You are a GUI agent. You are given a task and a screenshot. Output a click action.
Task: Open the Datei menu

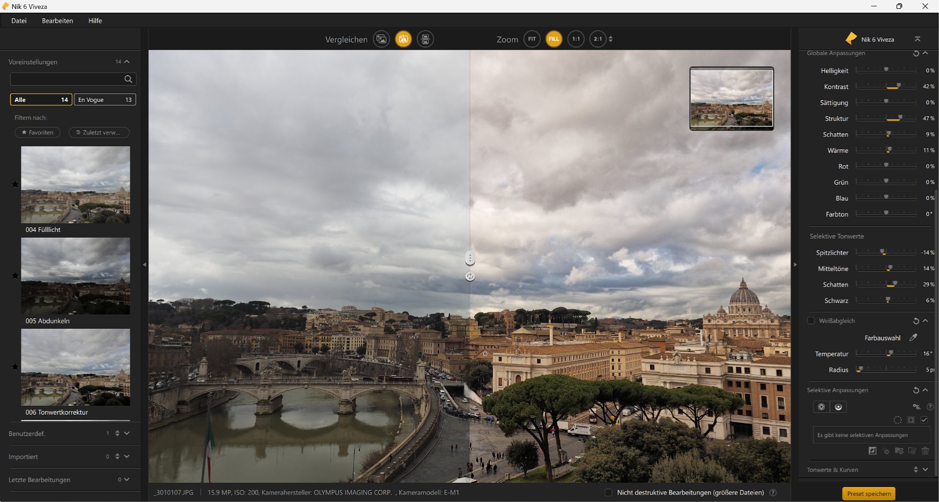19,21
